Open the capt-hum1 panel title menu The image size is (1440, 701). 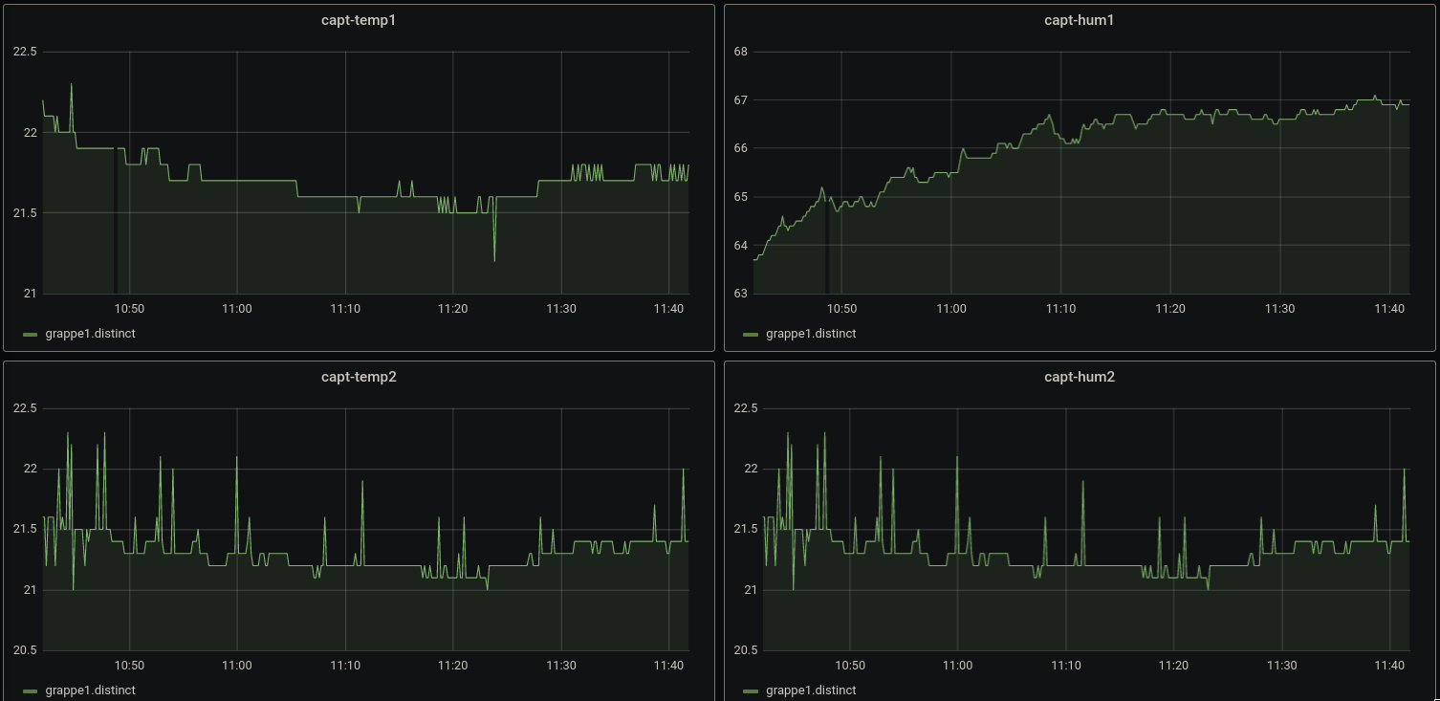tap(1080, 20)
